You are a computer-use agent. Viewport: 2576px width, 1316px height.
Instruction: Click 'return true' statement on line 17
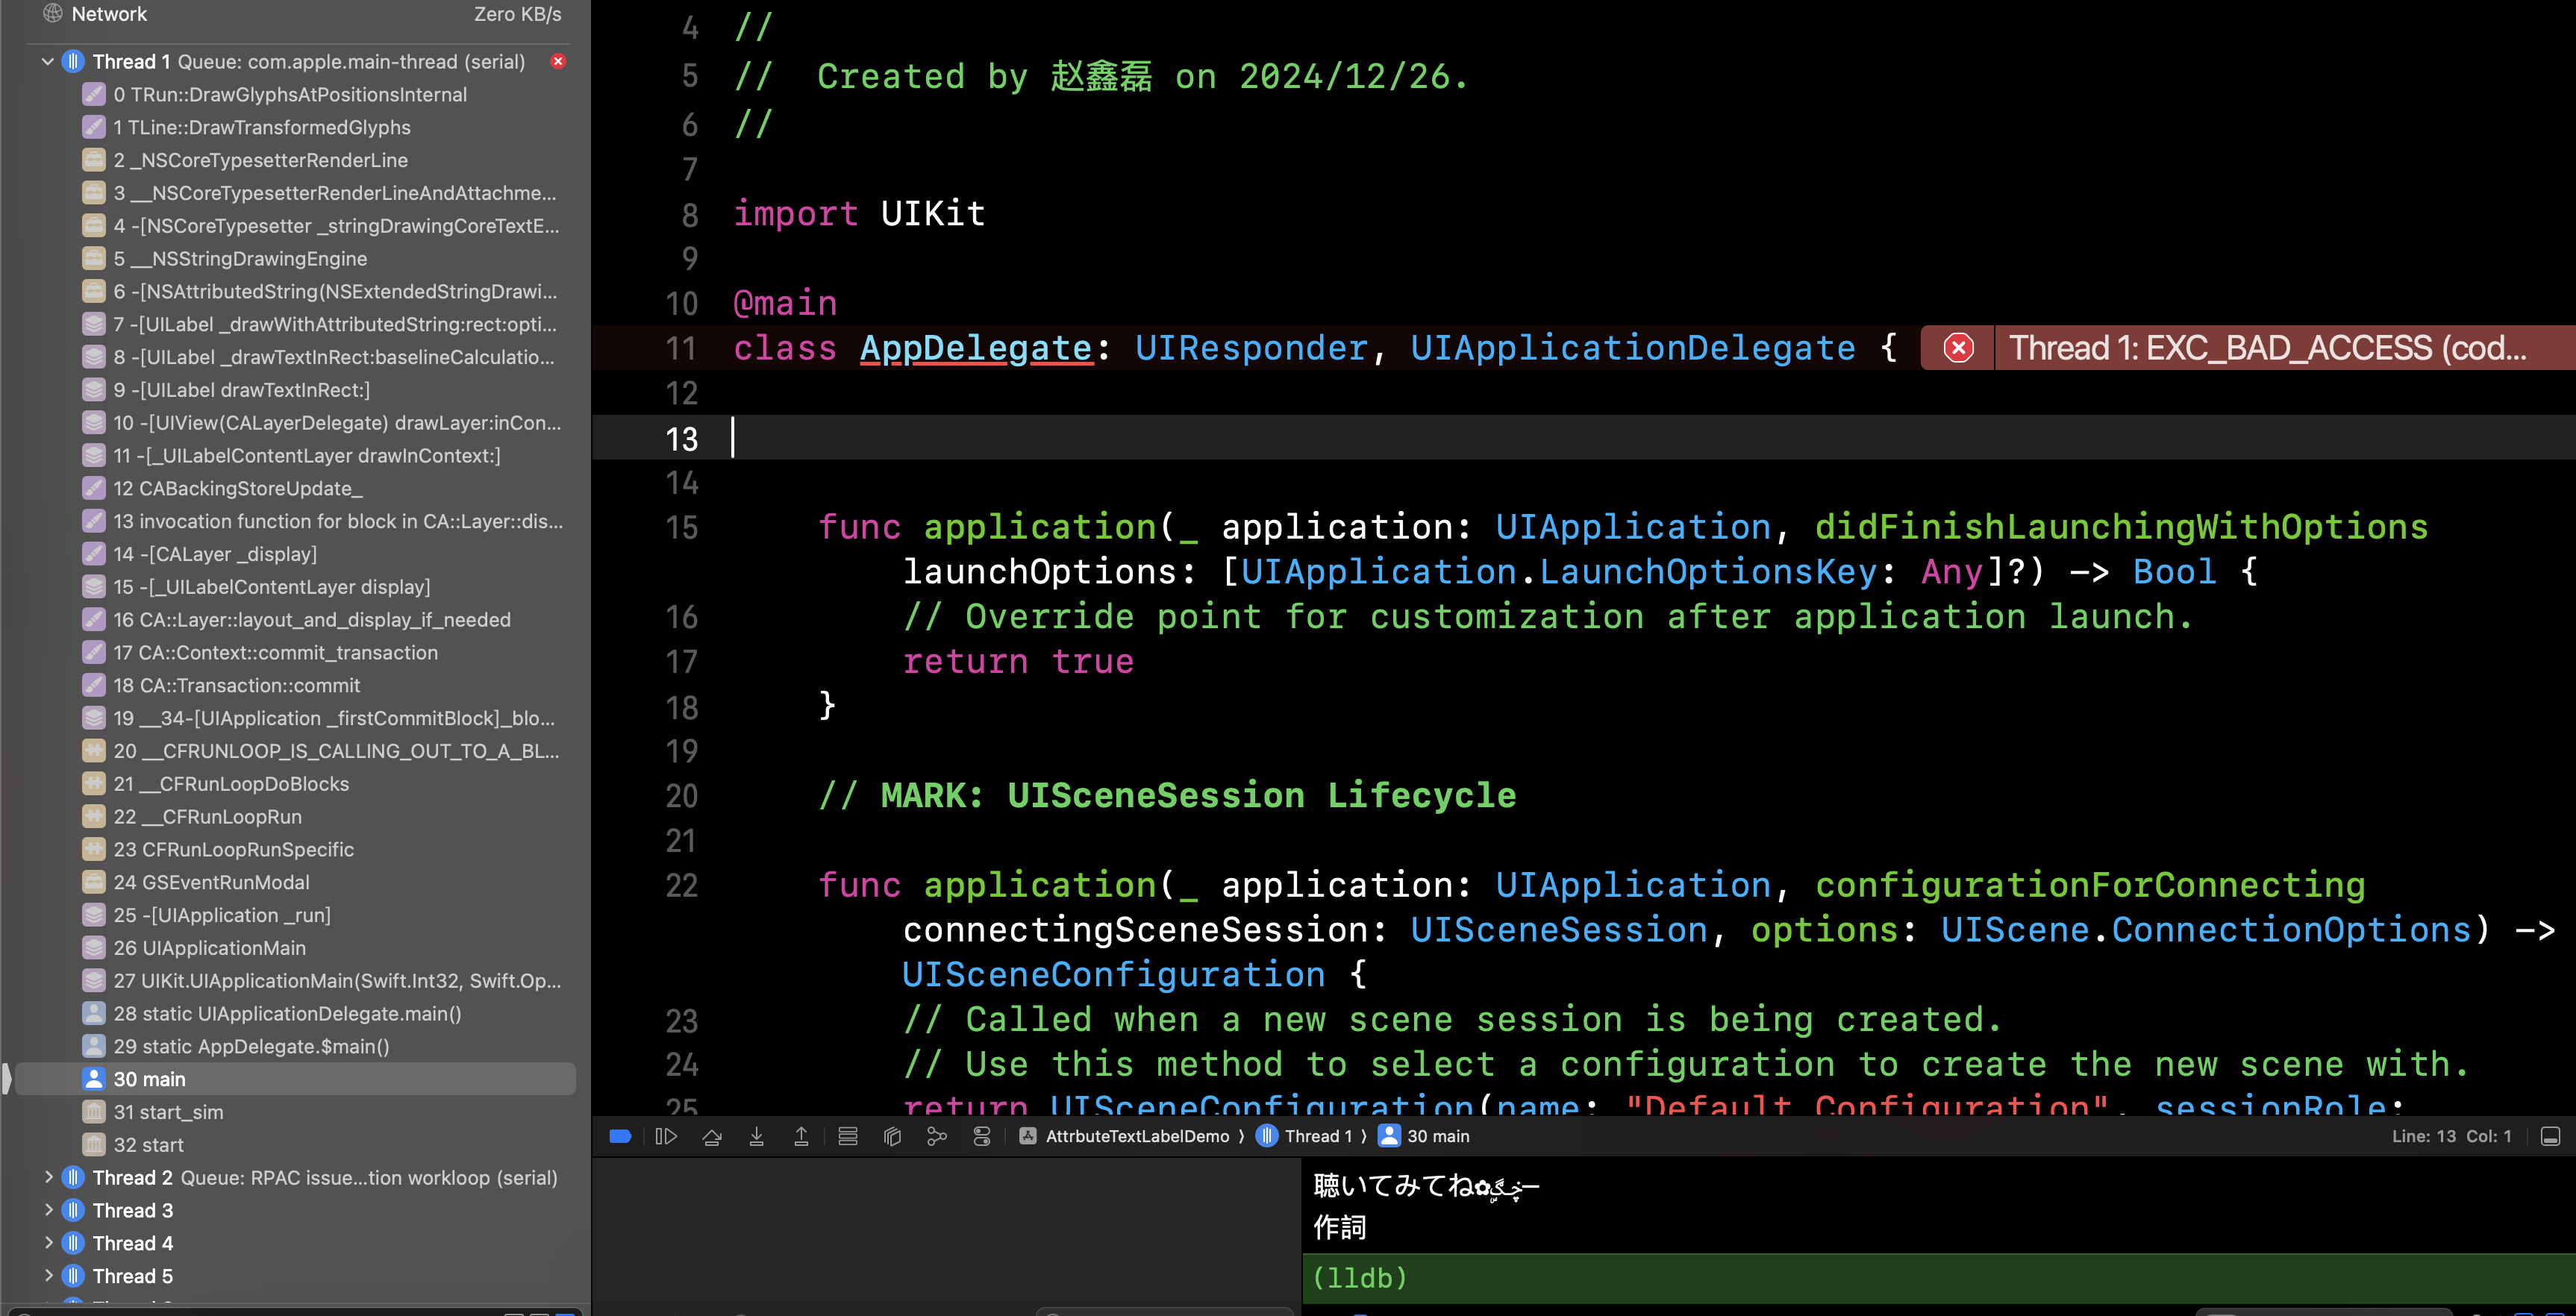1018,662
